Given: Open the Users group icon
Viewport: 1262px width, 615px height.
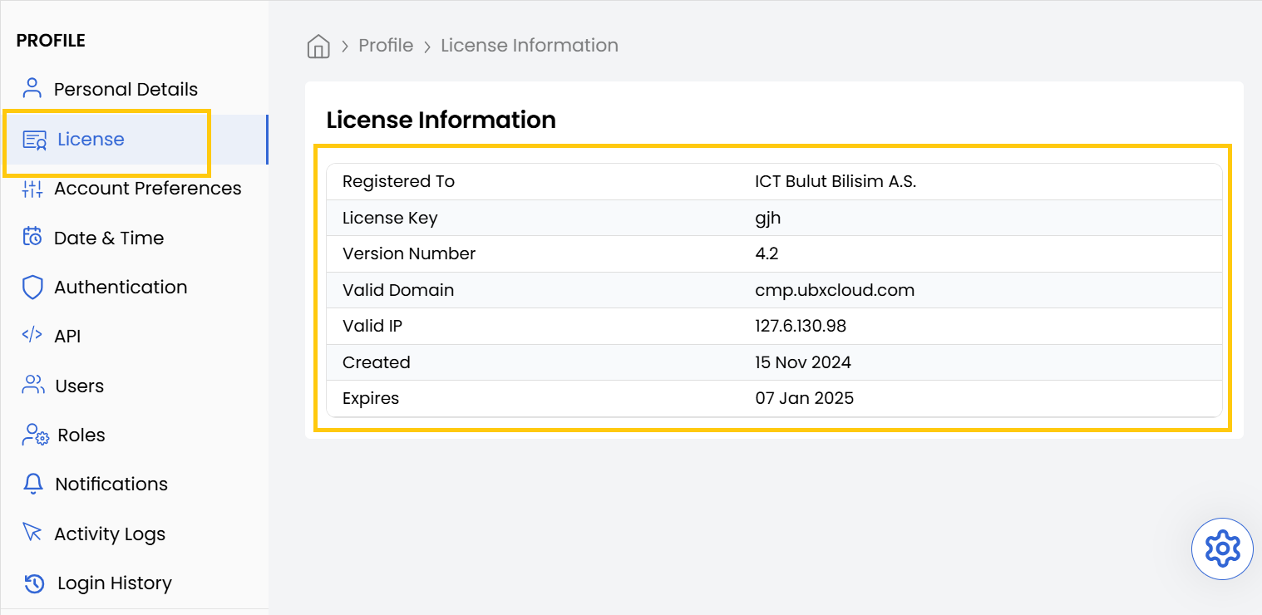Looking at the screenshot, I should [x=32, y=385].
